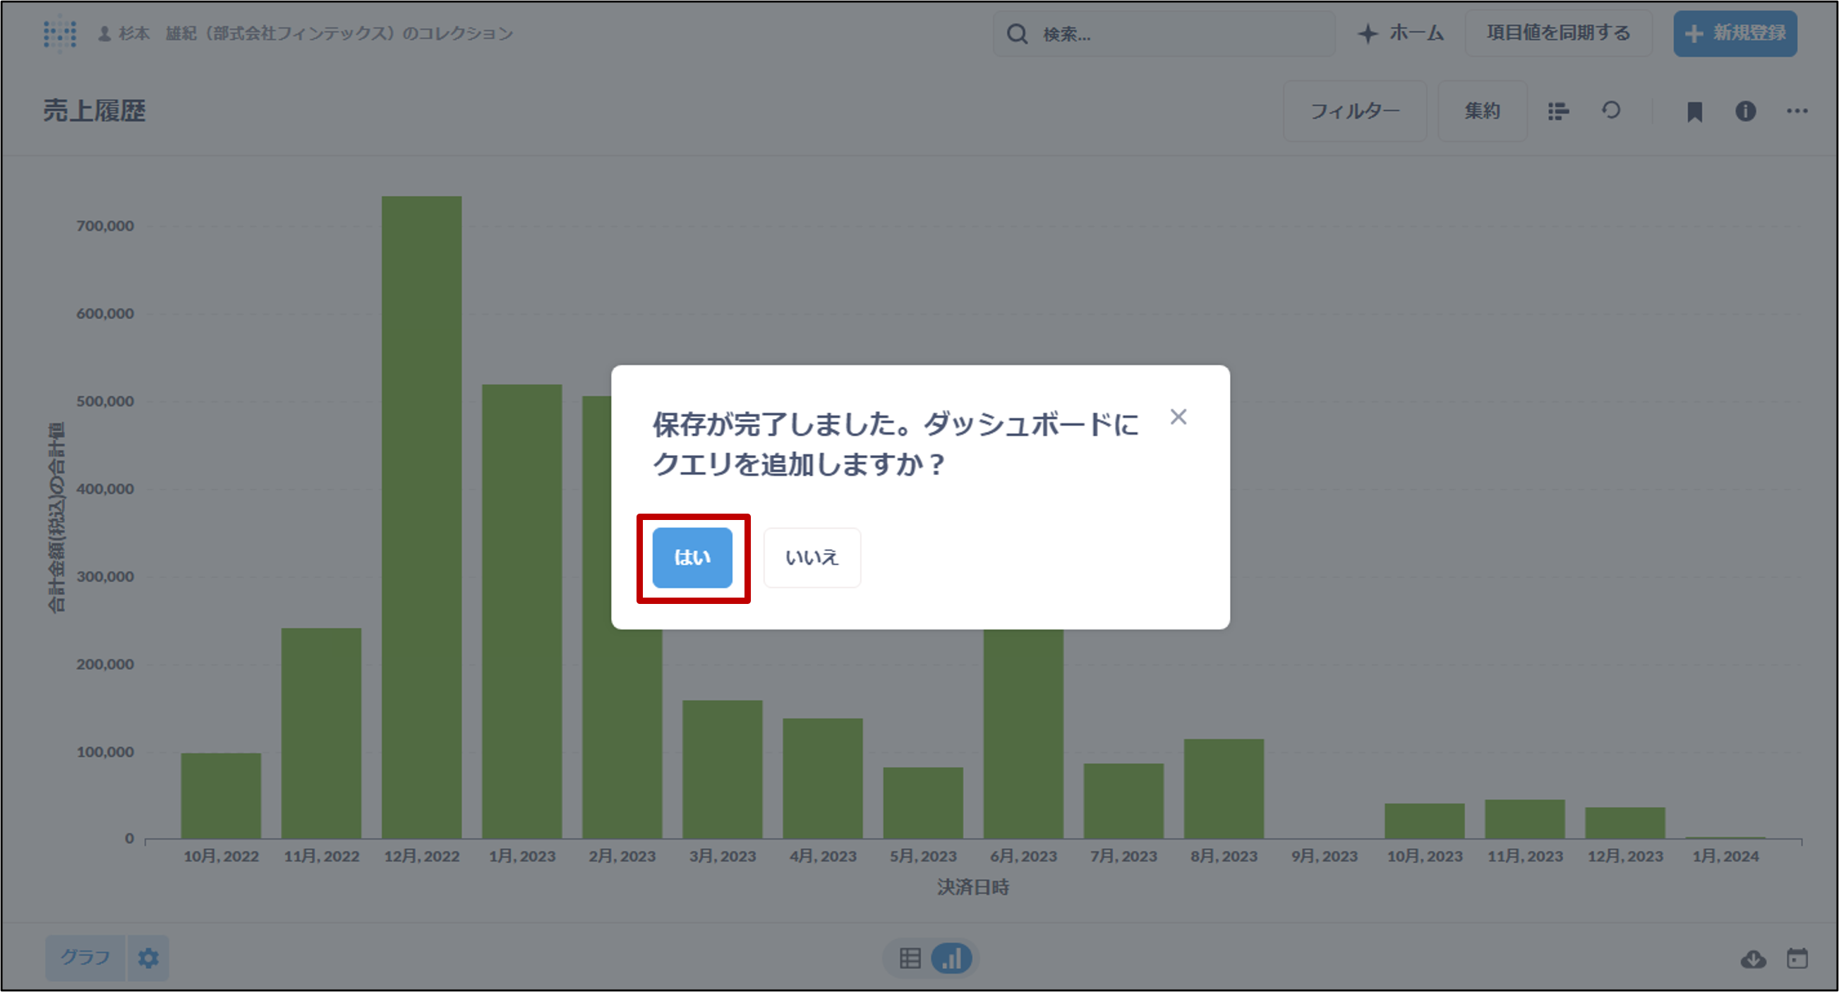Viewport: 1839px width, 992px height.
Task: Click the はい button in the dialog
Action: (x=692, y=557)
